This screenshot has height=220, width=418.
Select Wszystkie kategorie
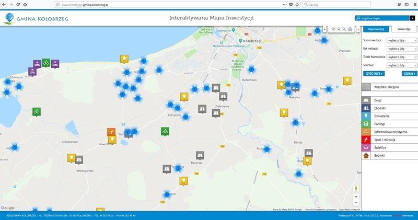point(390,87)
